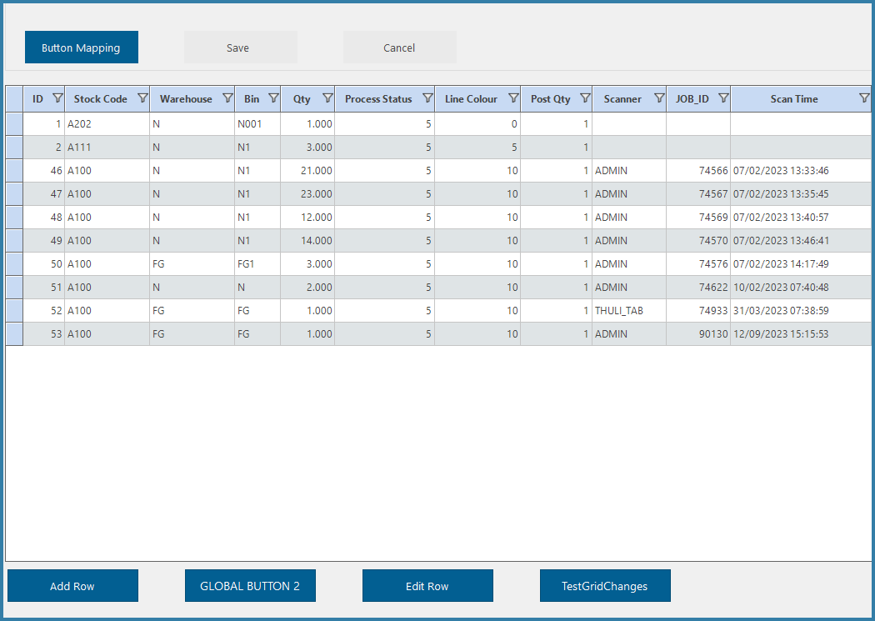
Task: Select row header for ID 1
Action: tap(14, 124)
